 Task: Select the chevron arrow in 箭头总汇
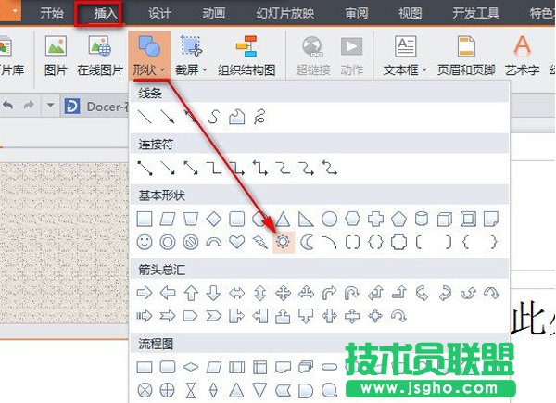tap(214, 316)
